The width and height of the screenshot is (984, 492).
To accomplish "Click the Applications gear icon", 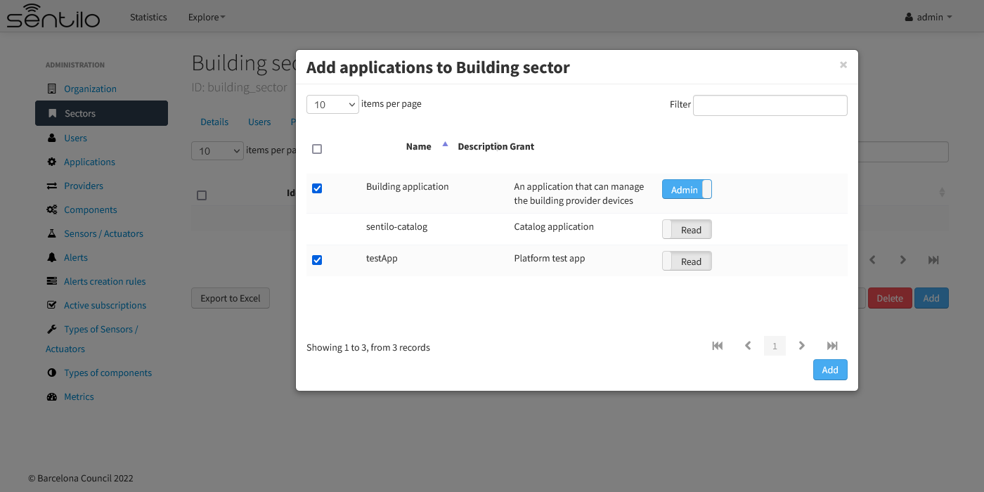I will tap(52, 162).
